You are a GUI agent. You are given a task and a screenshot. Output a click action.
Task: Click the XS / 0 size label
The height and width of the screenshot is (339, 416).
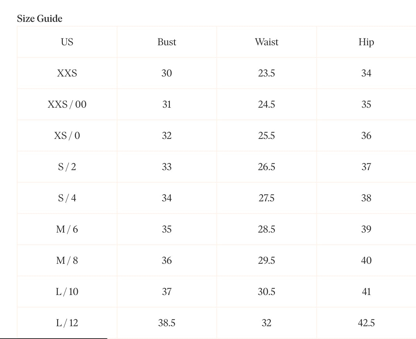tap(67, 135)
